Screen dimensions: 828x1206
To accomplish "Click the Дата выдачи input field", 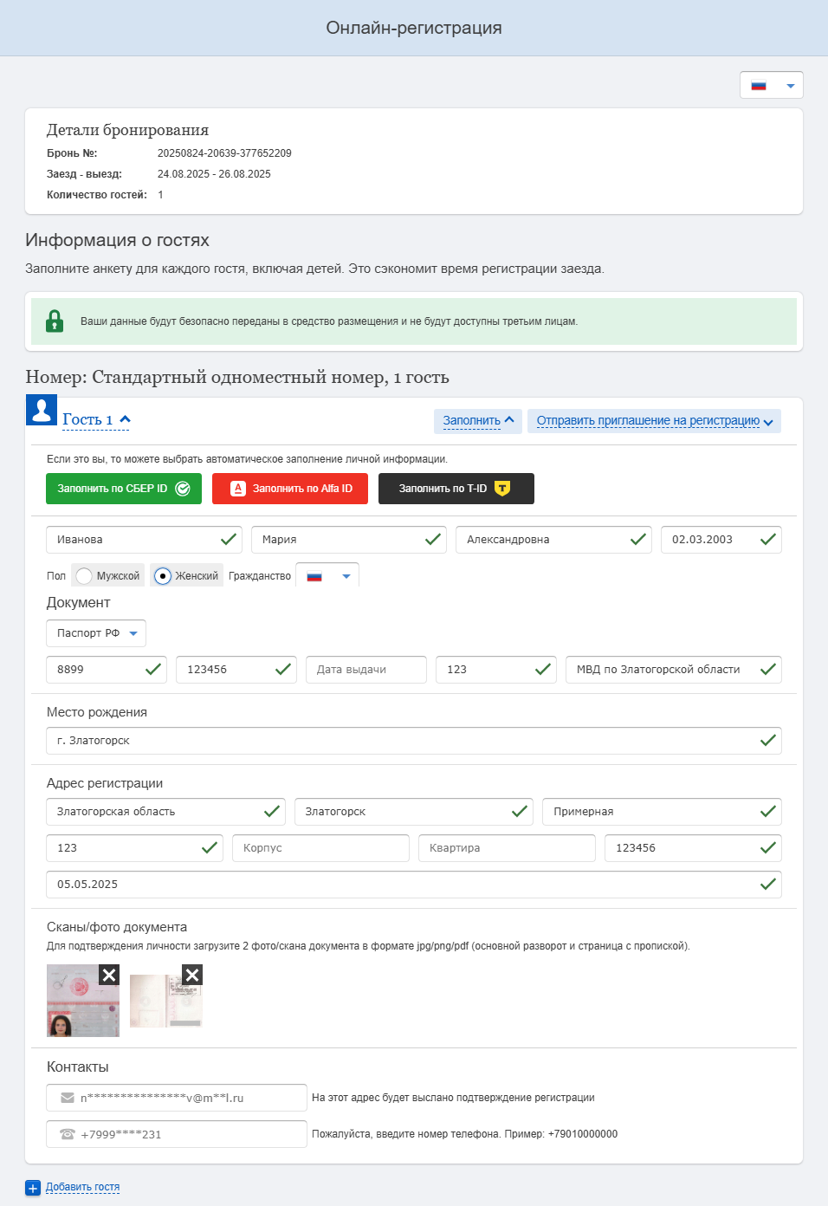I will coord(365,670).
